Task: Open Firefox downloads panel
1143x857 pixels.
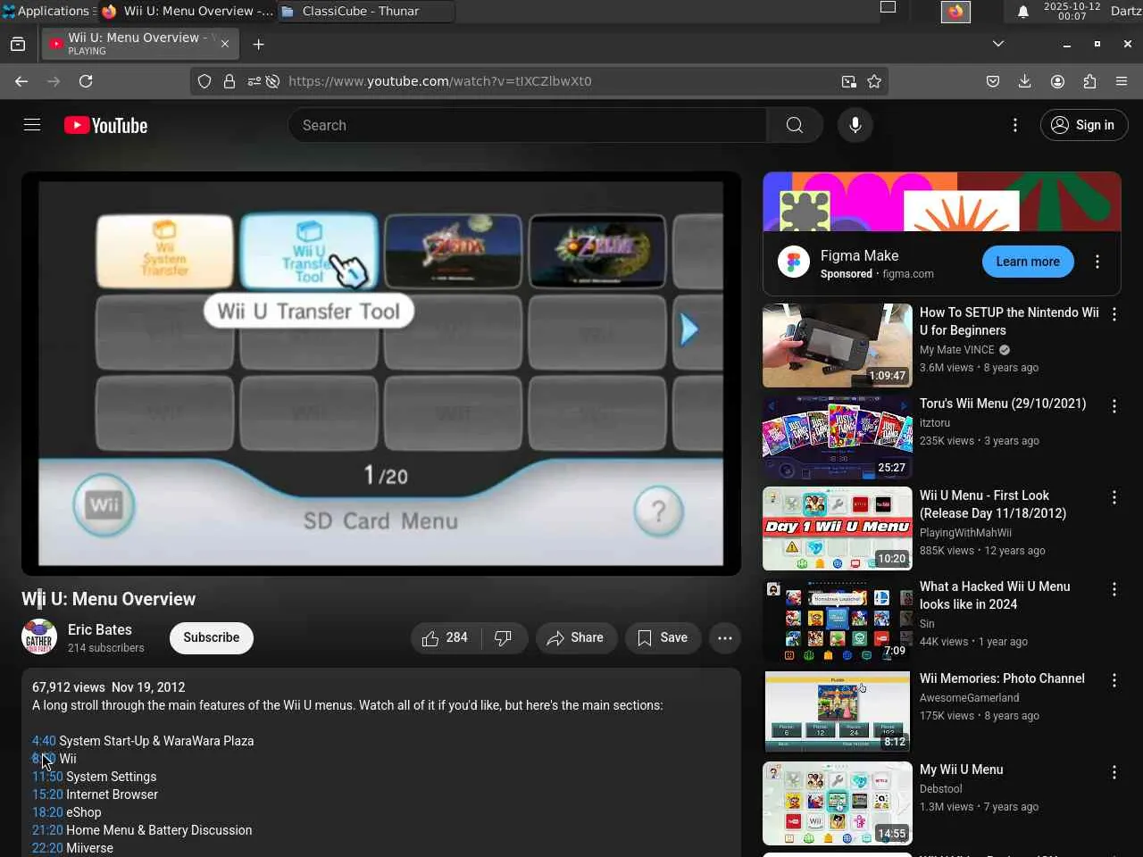Action: click(1024, 81)
